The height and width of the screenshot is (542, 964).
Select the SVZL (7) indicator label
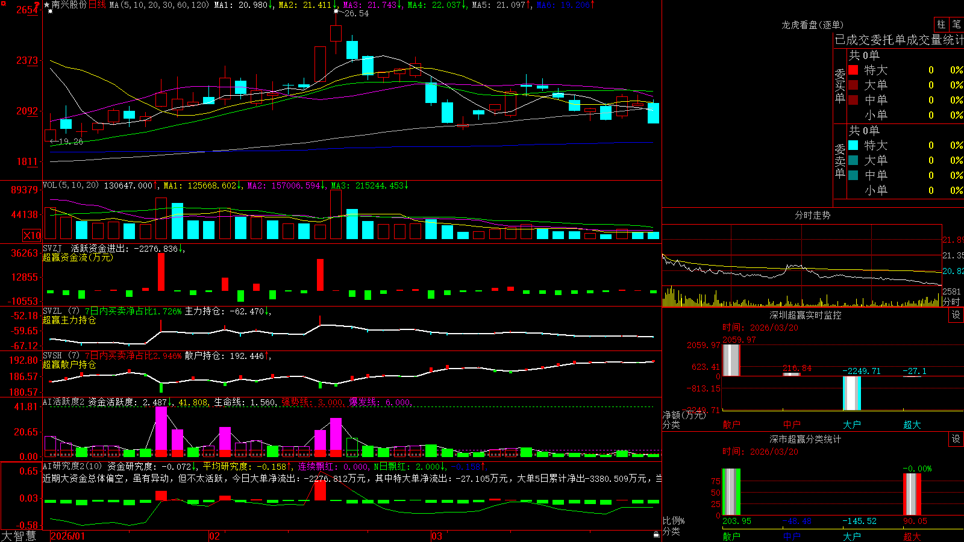(61, 311)
